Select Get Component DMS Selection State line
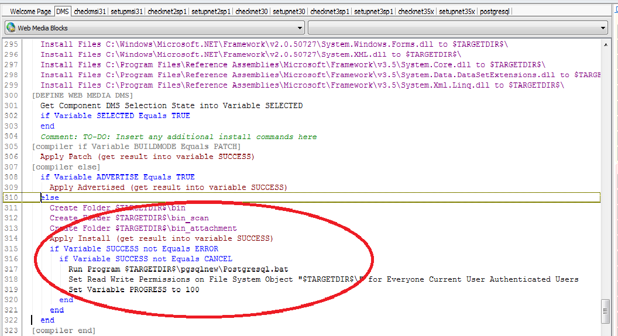The image size is (618, 336). pos(171,105)
